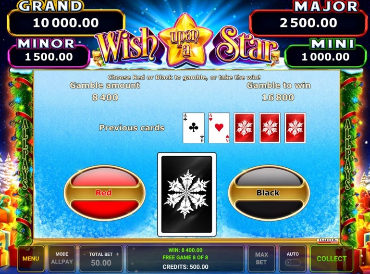Toggle the AUTO play switch
The width and height of the screenshot is (370, 274).
coord(293,262)
